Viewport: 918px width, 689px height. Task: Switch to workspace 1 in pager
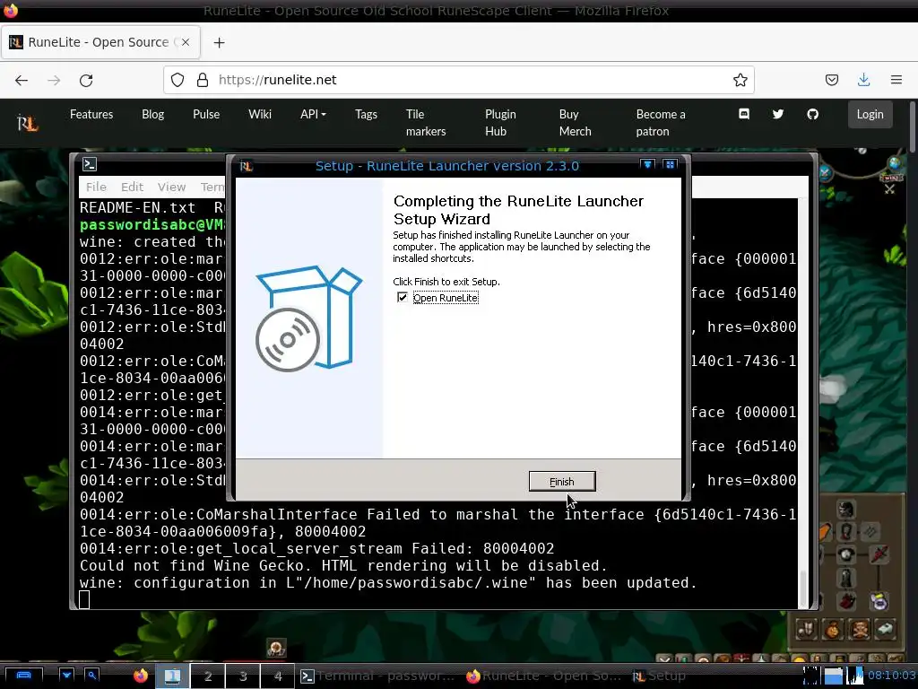(x=172, y=676)
